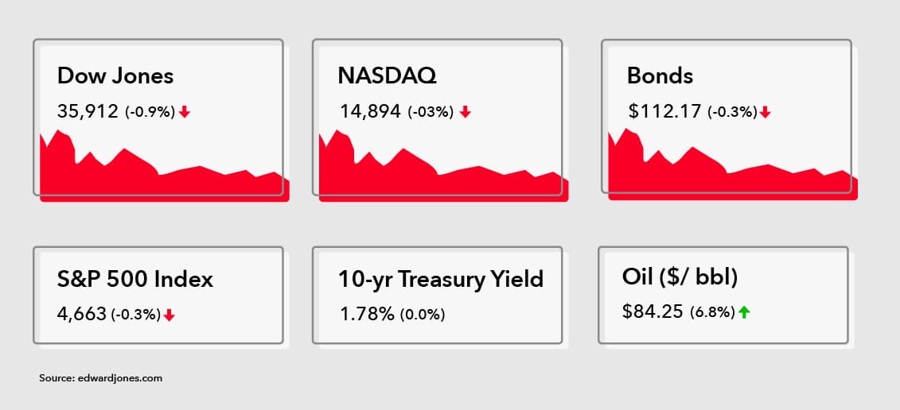The width and height of the screenshot is (900, 410).
Task: Click the $84.25 oil price
Action: pyautogui.click(x=653, y=311)
